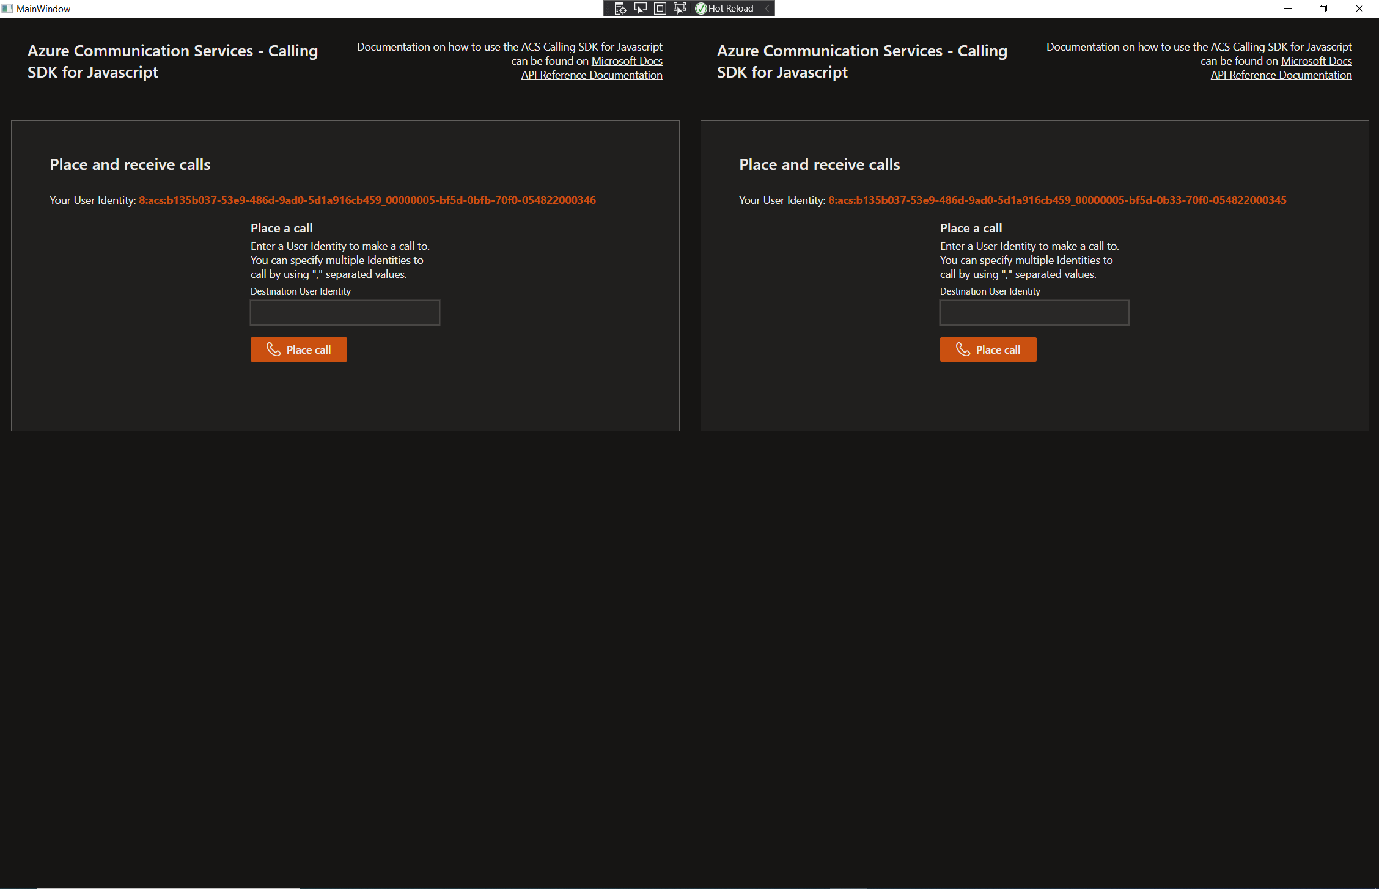
Task: Click Destination User Identity input field left
Action: (x=345, y=312)
